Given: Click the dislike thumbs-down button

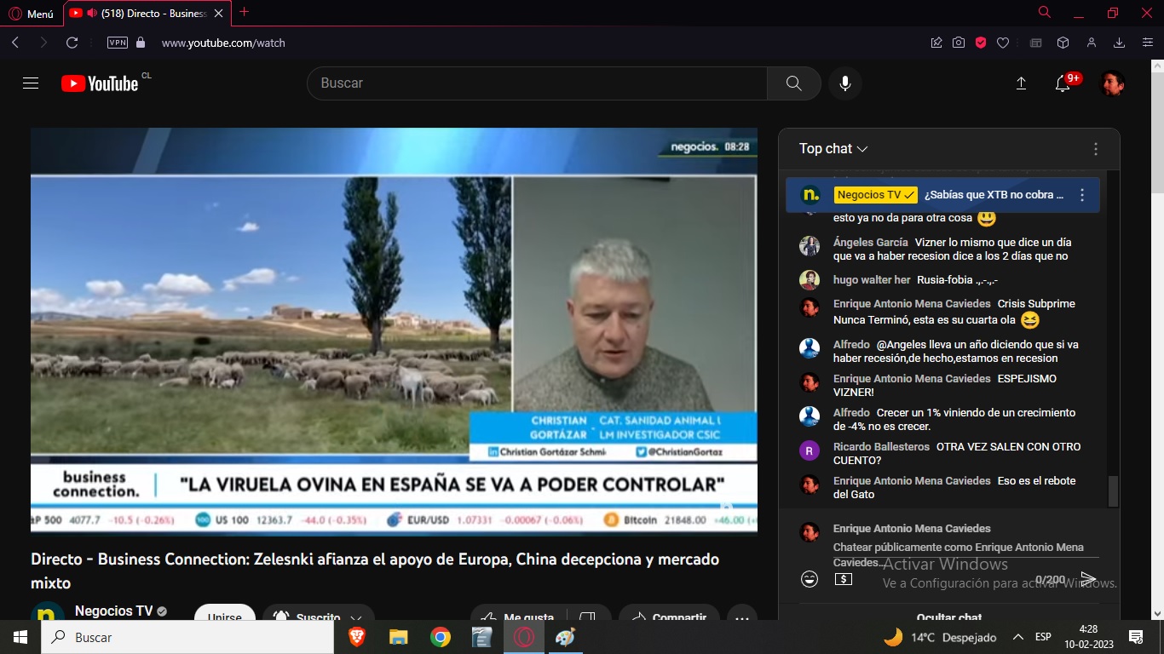Looking at the screenshot, I should coord(587,613).
